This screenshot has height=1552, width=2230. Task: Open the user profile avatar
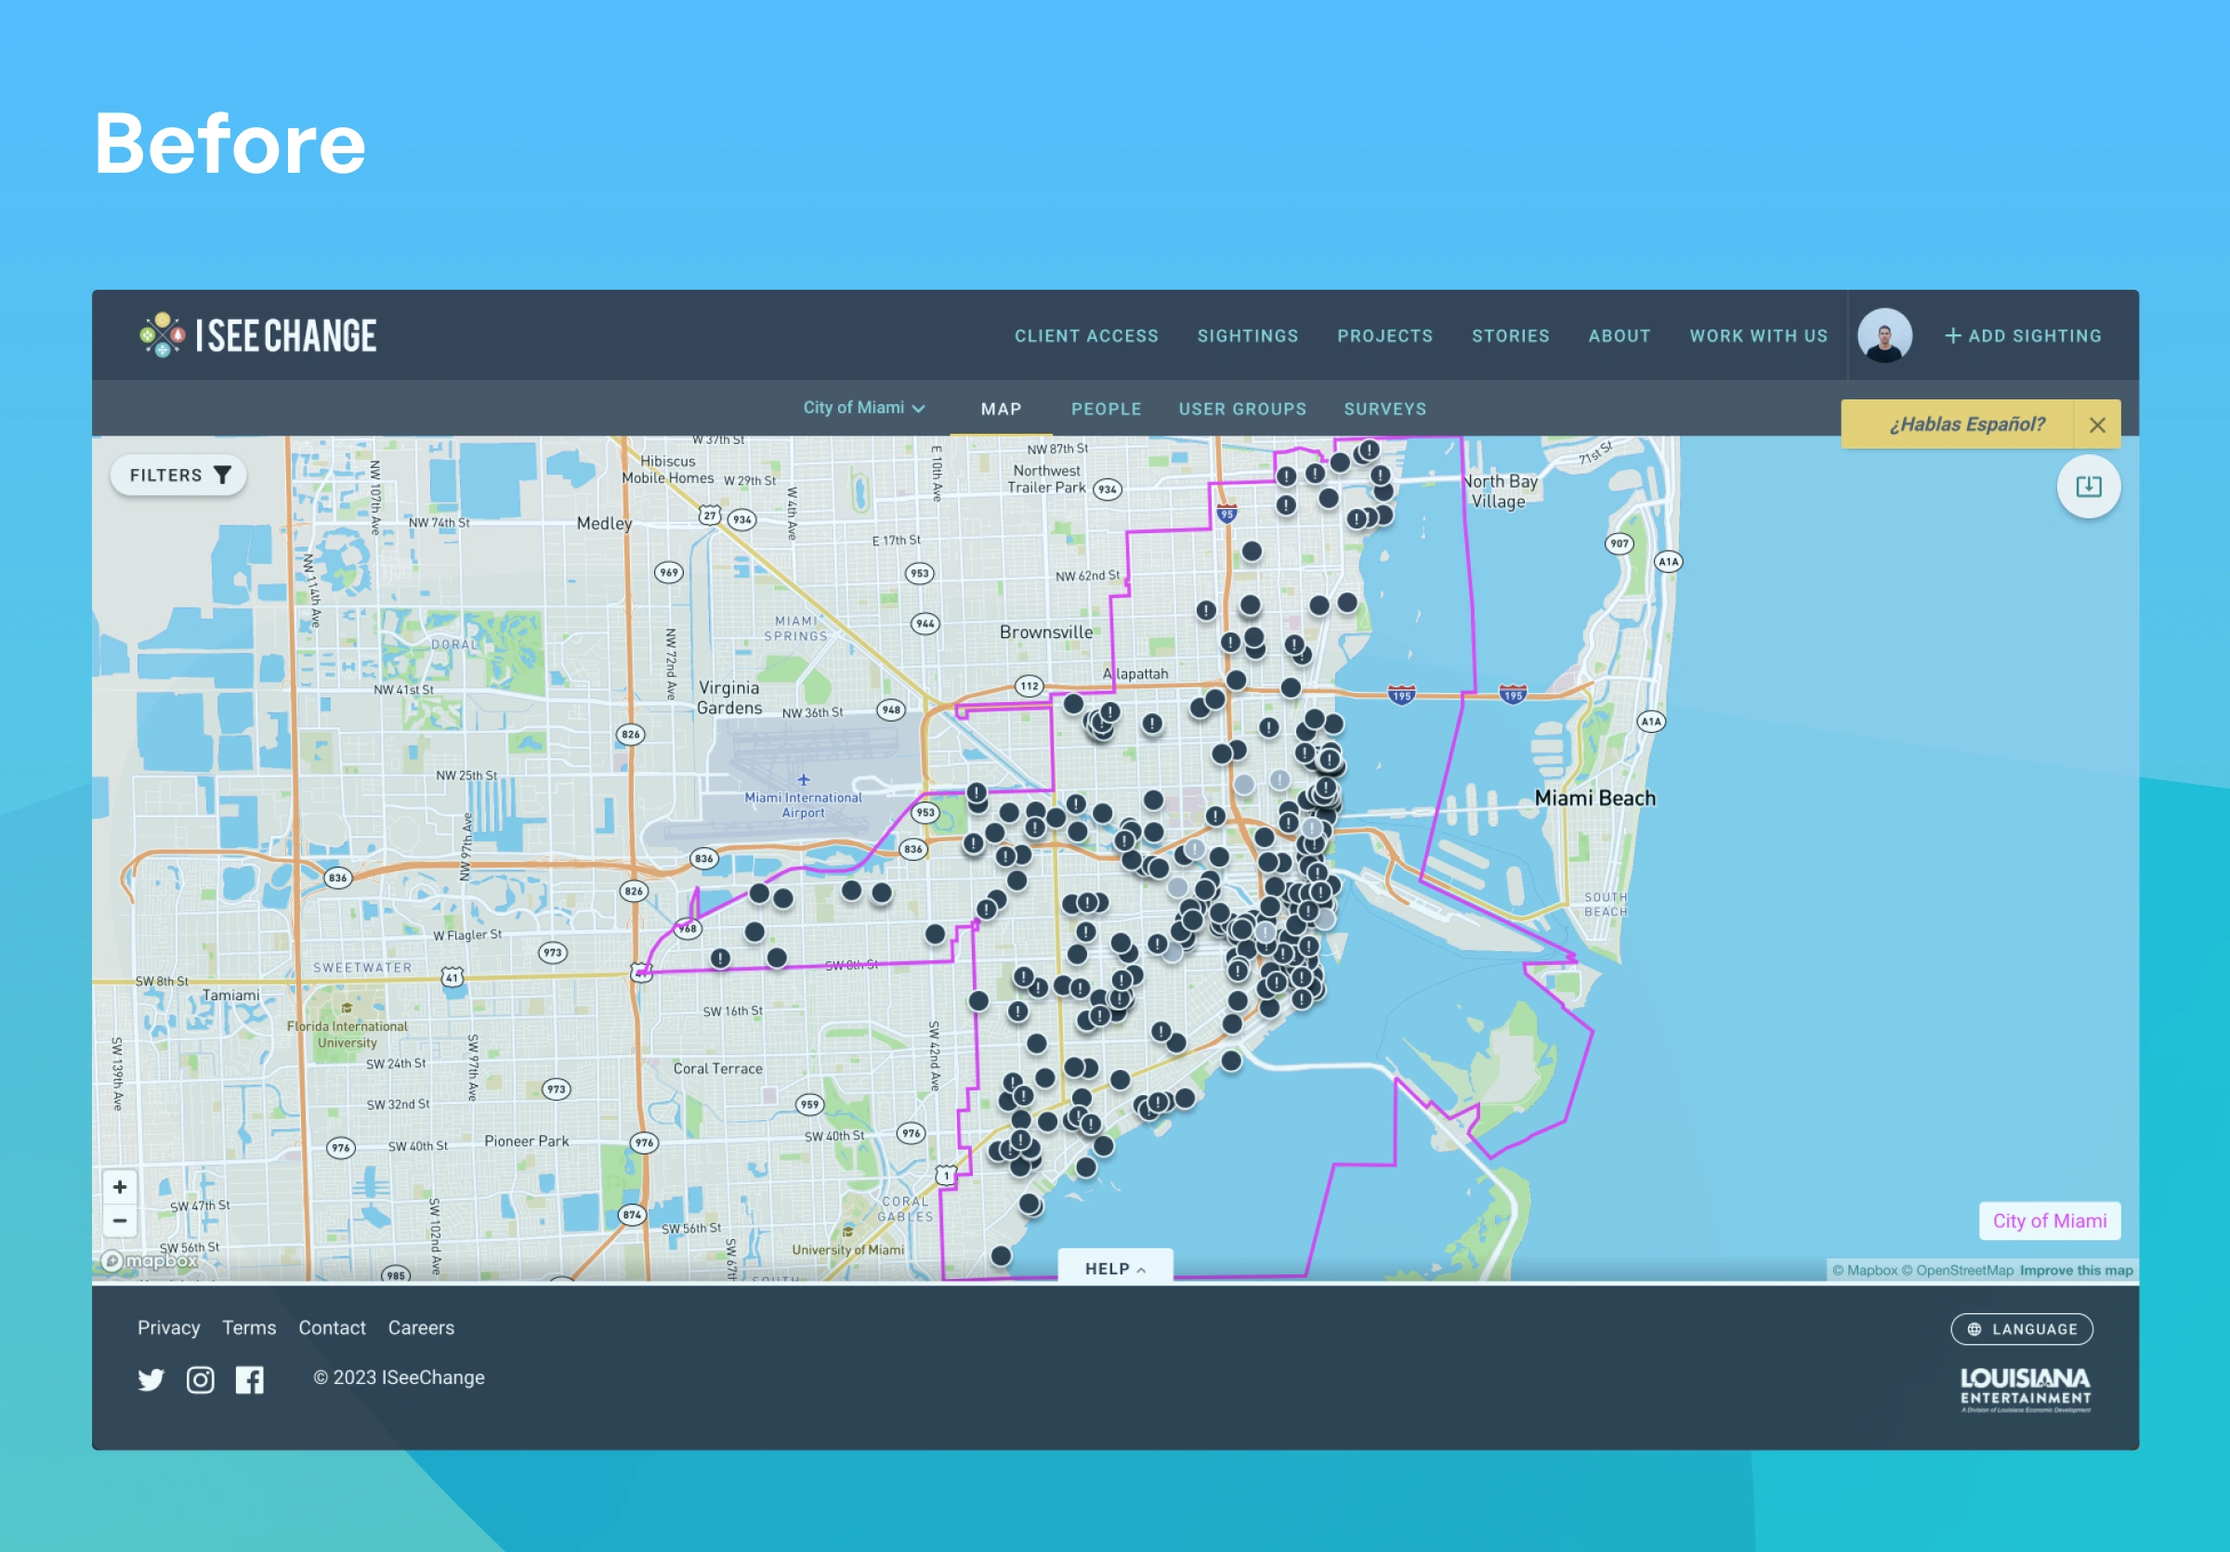[1884, 336]
